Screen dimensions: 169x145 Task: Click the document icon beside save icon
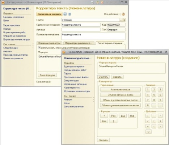(x=69, y=14)
